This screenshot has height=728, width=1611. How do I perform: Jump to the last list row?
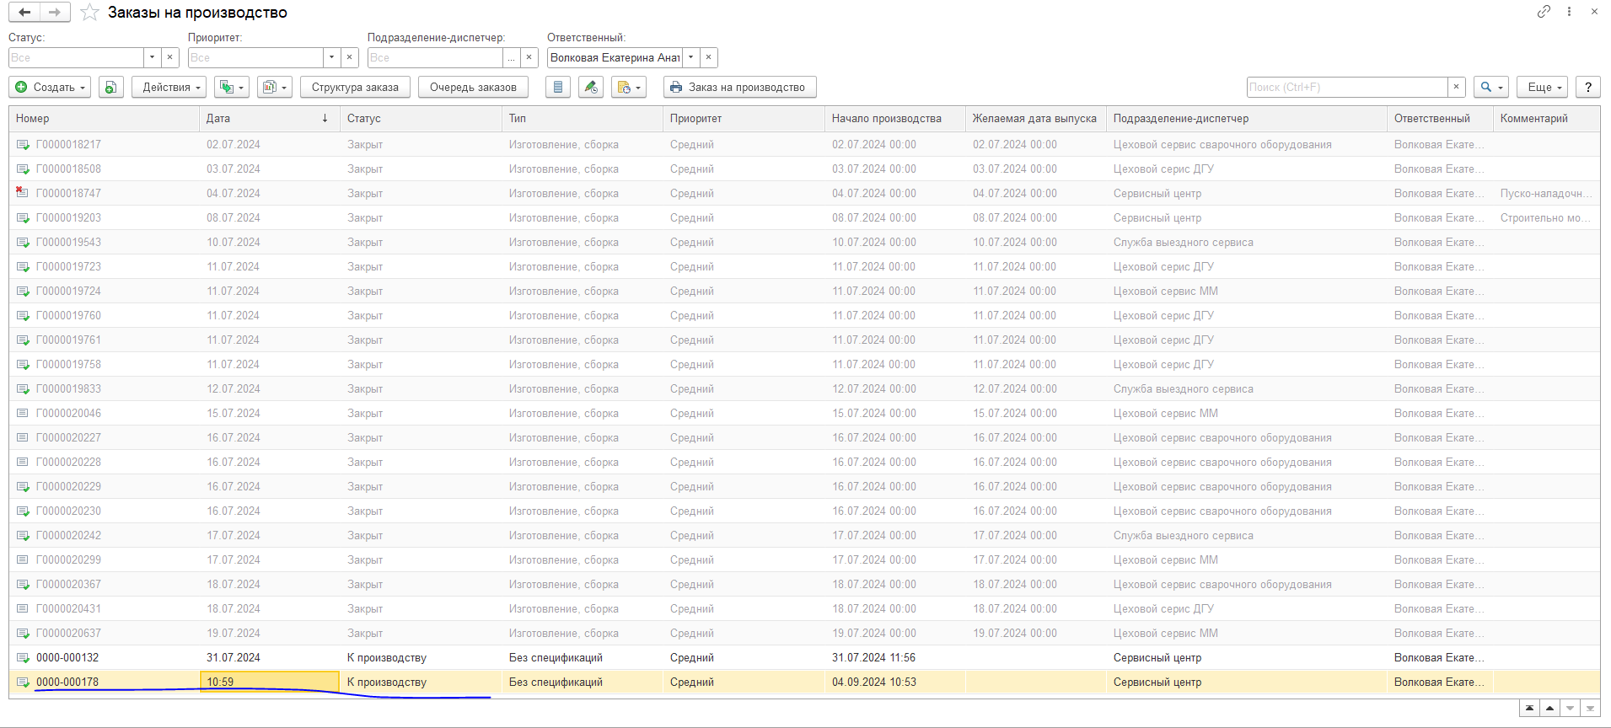point(1591,709)
